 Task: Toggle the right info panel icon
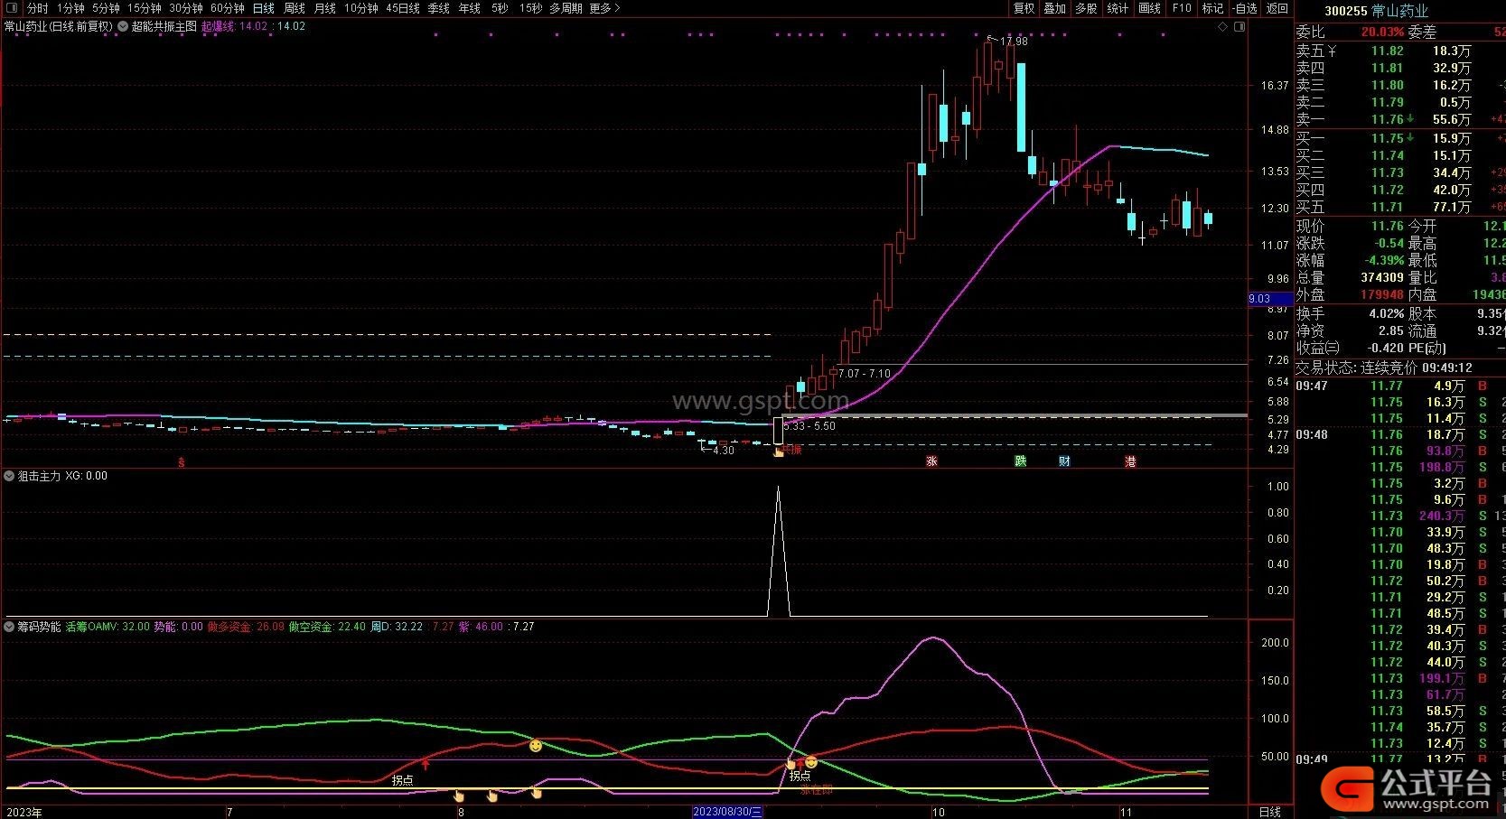(x=1240, y=27)
